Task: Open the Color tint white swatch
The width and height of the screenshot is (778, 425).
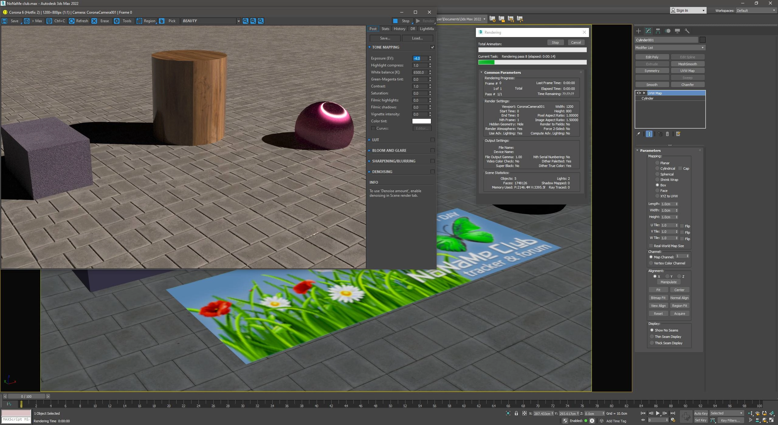Action: pos(421,121)
